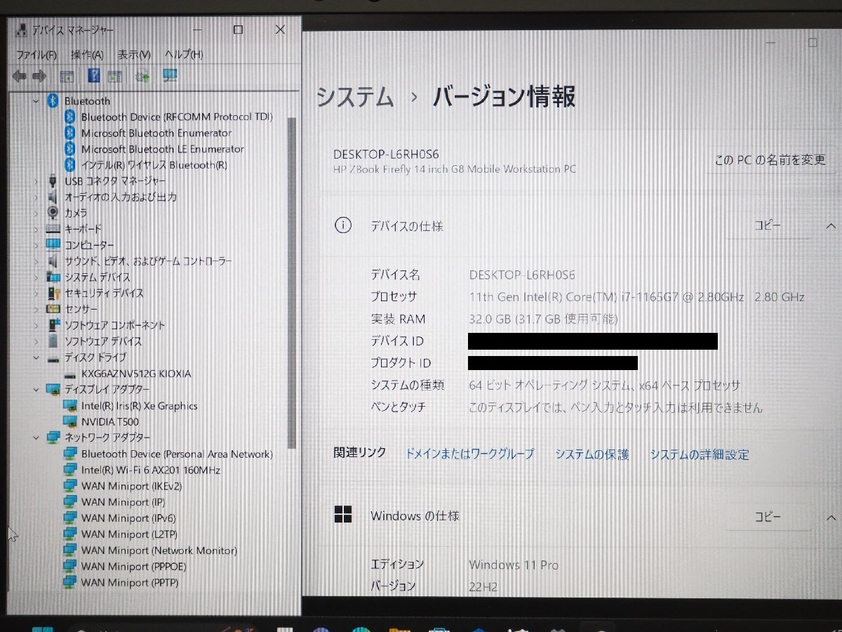The image size is (842, 632).
Task: Open the ファイル(F) menu
Action: [36, 54]
